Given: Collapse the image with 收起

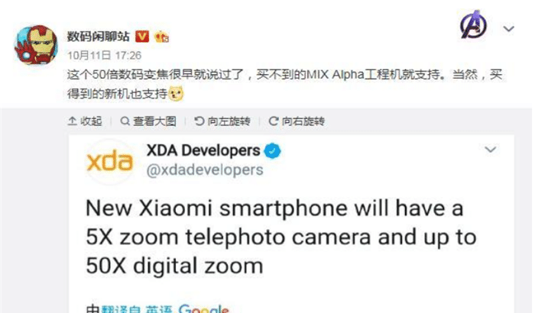Looking at the screenshot, I should (x=85, y=121).
